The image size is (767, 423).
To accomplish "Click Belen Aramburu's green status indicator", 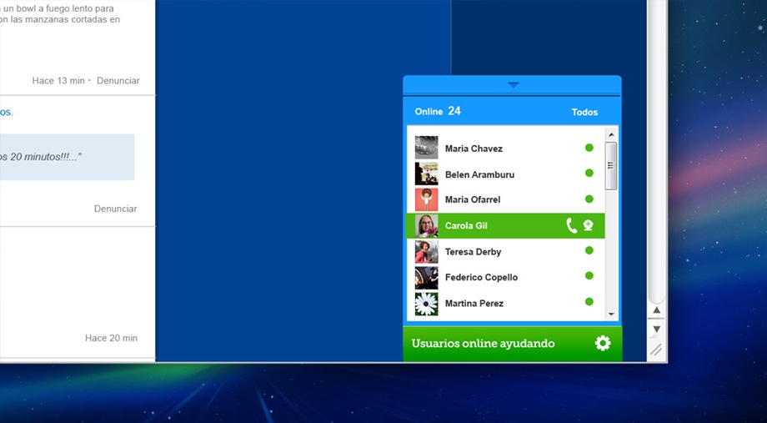I will (x=589, y=174).
